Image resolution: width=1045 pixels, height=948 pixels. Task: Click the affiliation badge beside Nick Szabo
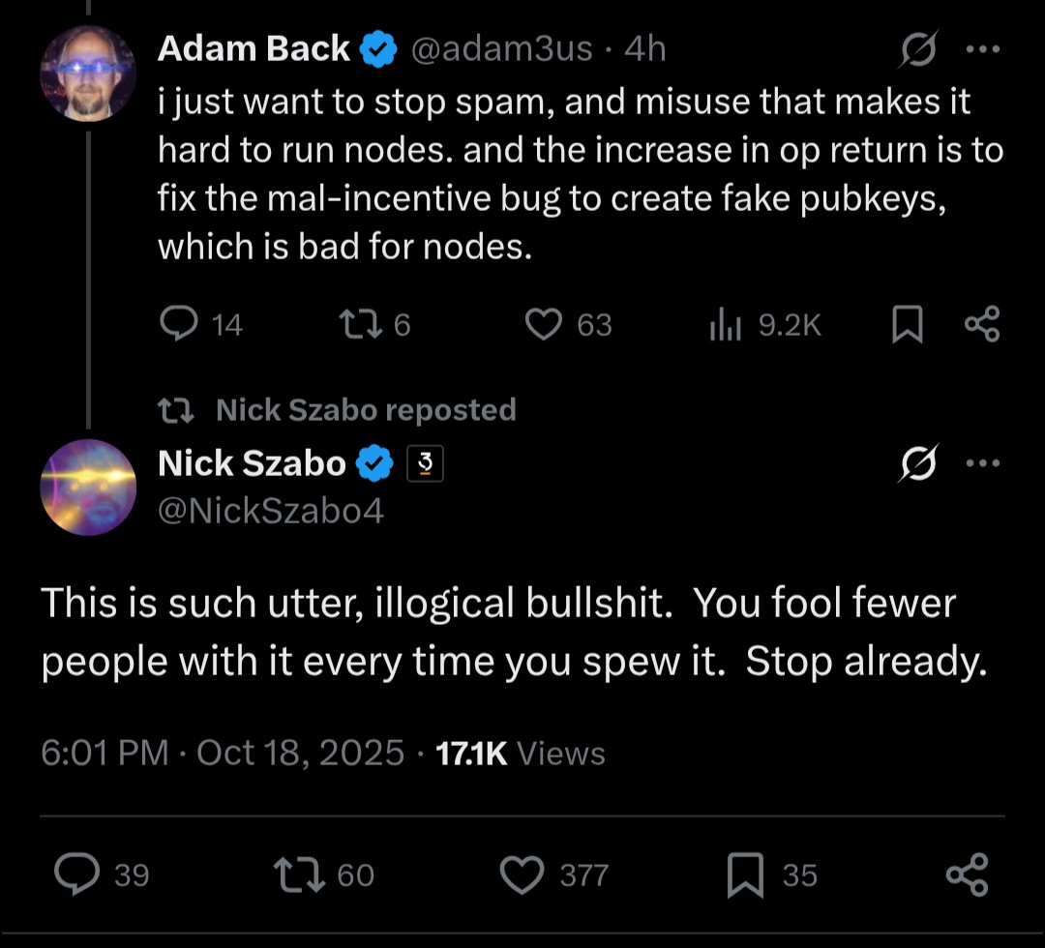(425, 465)
